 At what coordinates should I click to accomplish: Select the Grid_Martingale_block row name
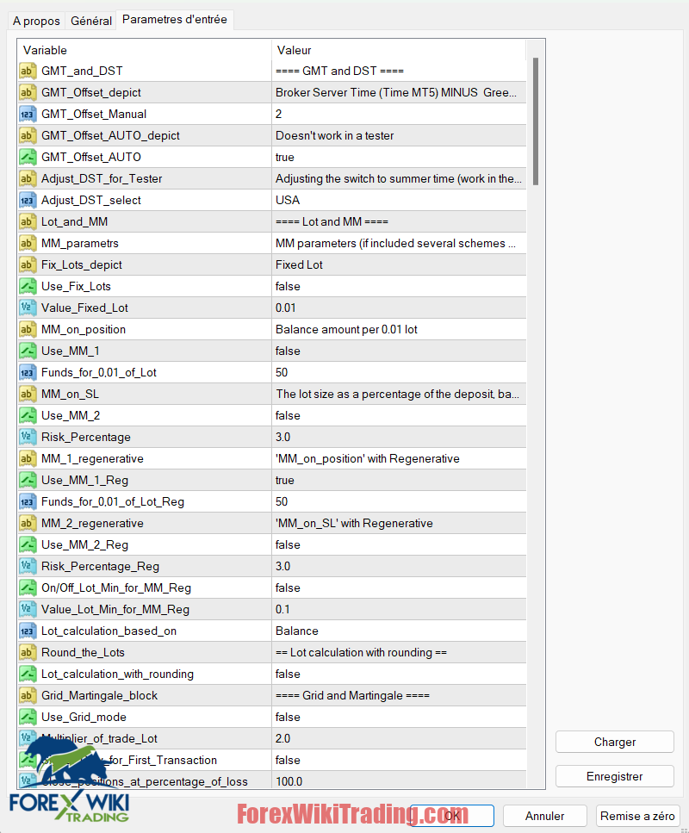99,695
